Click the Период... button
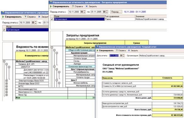Viewport: 184px width, 118px height. (116, 12)
